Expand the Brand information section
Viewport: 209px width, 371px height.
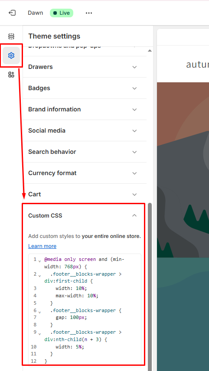pos(85,109)
